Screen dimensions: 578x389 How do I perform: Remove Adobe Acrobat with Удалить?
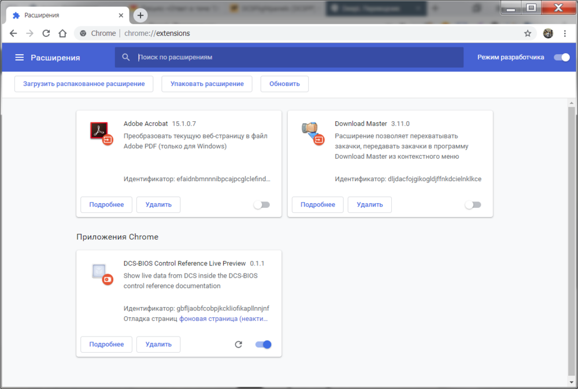tap(158, 205)
